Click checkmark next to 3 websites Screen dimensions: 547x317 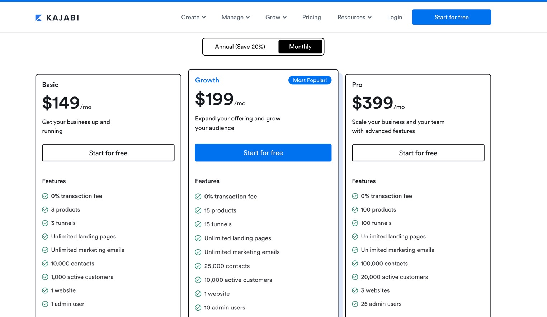click(x=355, y=290)
